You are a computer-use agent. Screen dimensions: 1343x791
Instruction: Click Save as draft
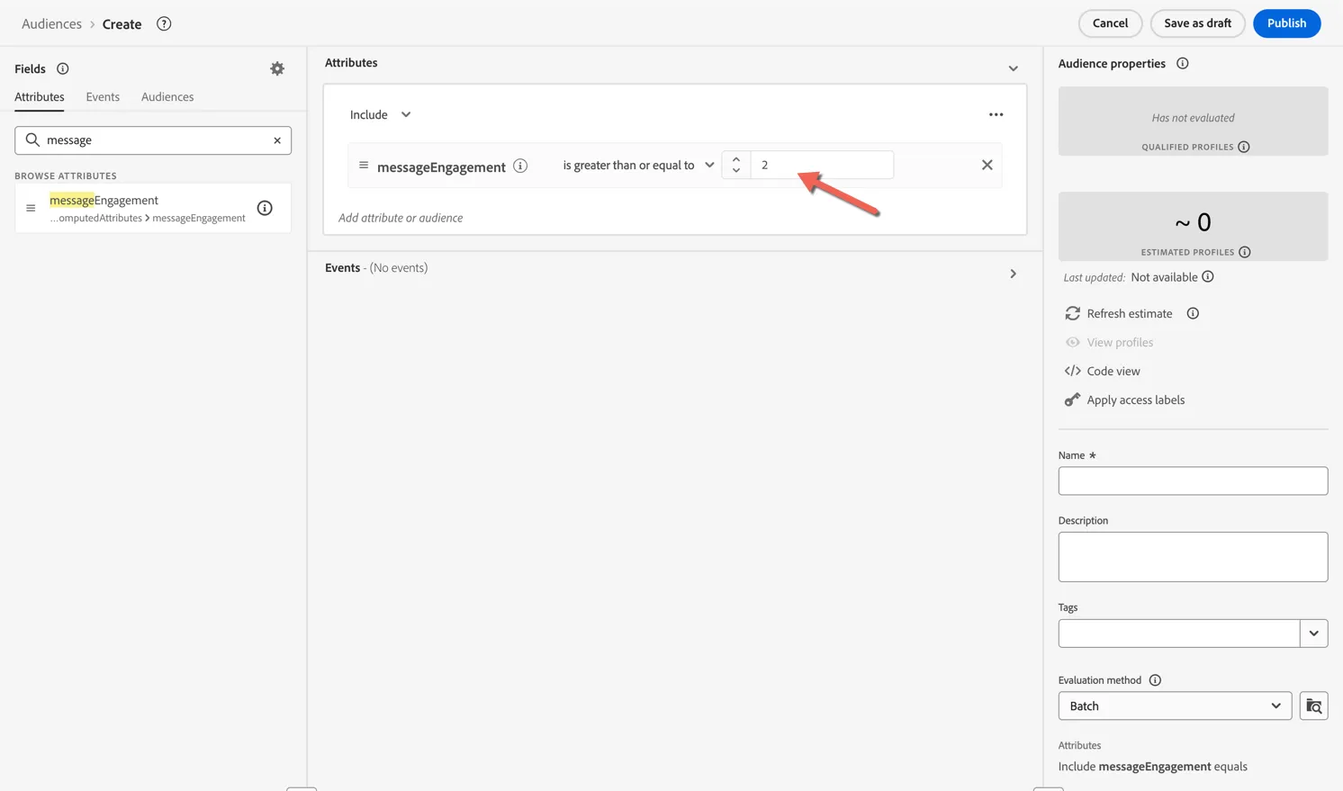1197,23
